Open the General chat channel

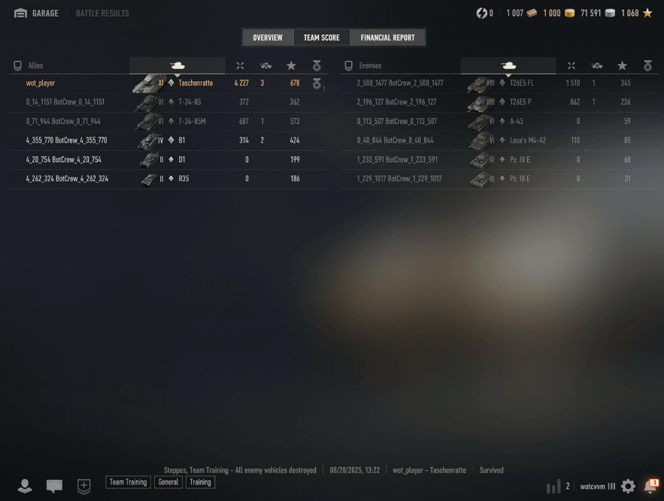[x=168, y=482]
